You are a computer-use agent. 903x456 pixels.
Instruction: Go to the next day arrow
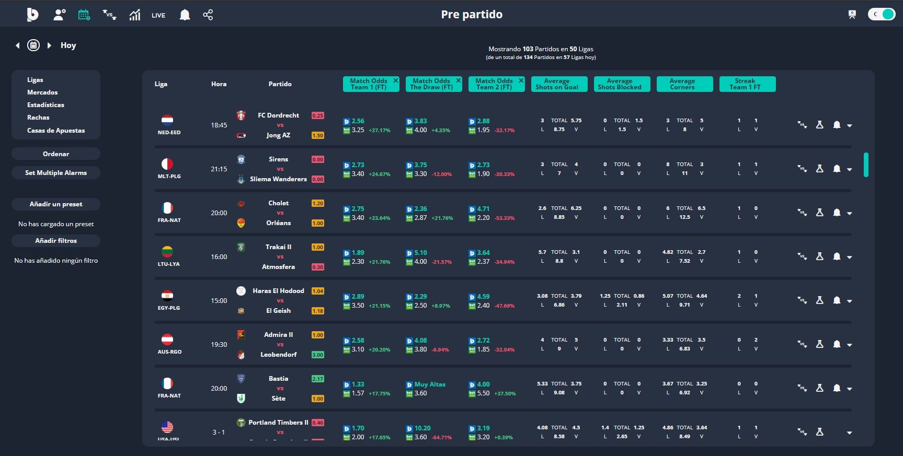[49, 45]
